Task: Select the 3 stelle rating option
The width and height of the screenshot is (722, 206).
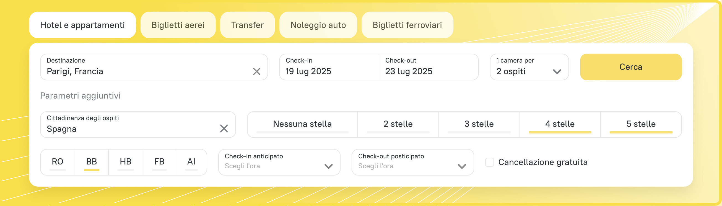Action: point(479,124)
